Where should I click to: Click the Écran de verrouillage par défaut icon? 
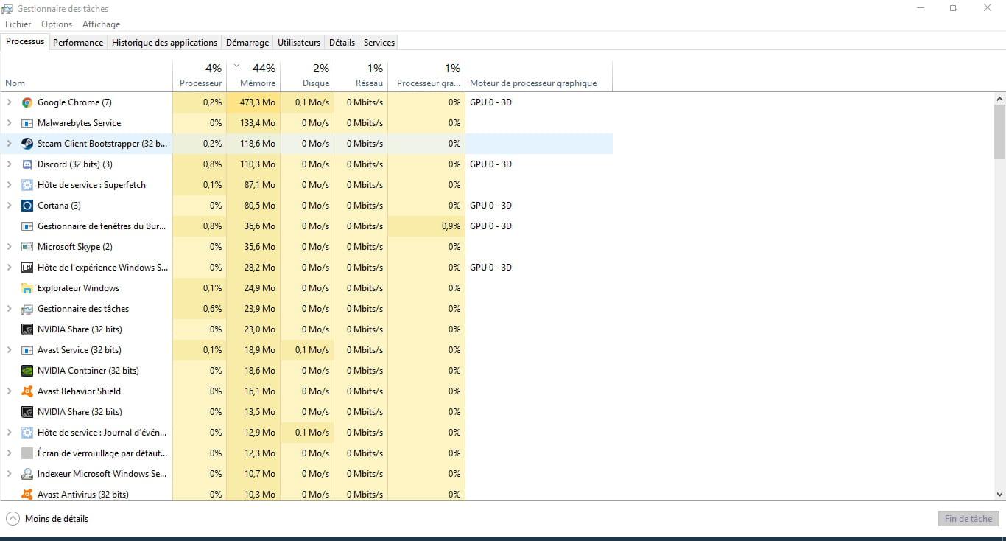[27, 453]
